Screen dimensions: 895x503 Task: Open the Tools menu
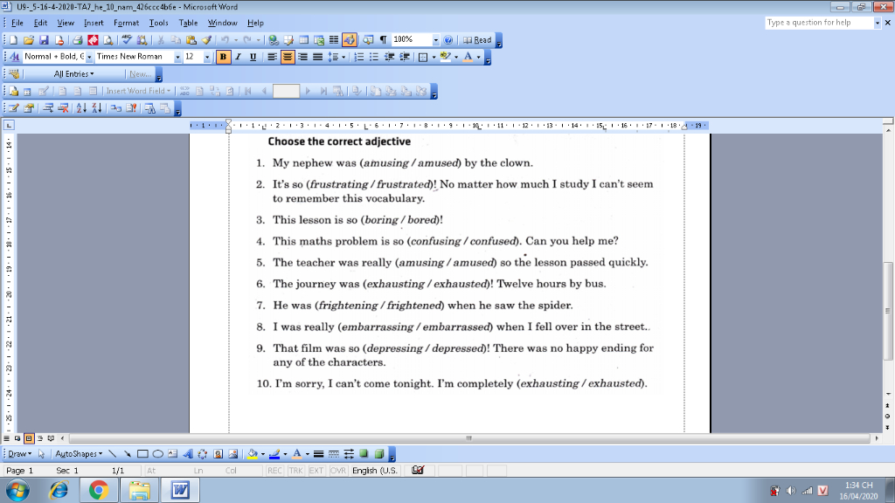[x=159, y=23]
